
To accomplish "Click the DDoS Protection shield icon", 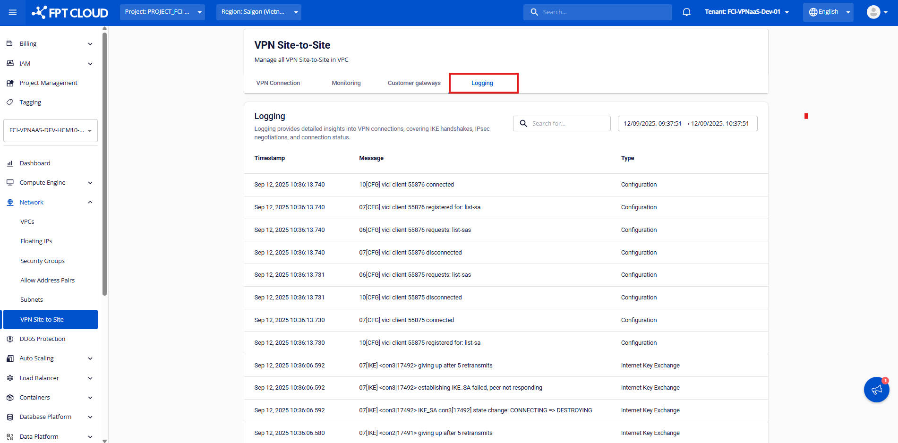I will click(10, 339).
